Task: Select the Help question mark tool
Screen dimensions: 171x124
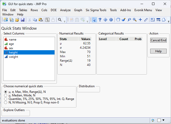Action: pyautogui.click(x=100, y=20)
